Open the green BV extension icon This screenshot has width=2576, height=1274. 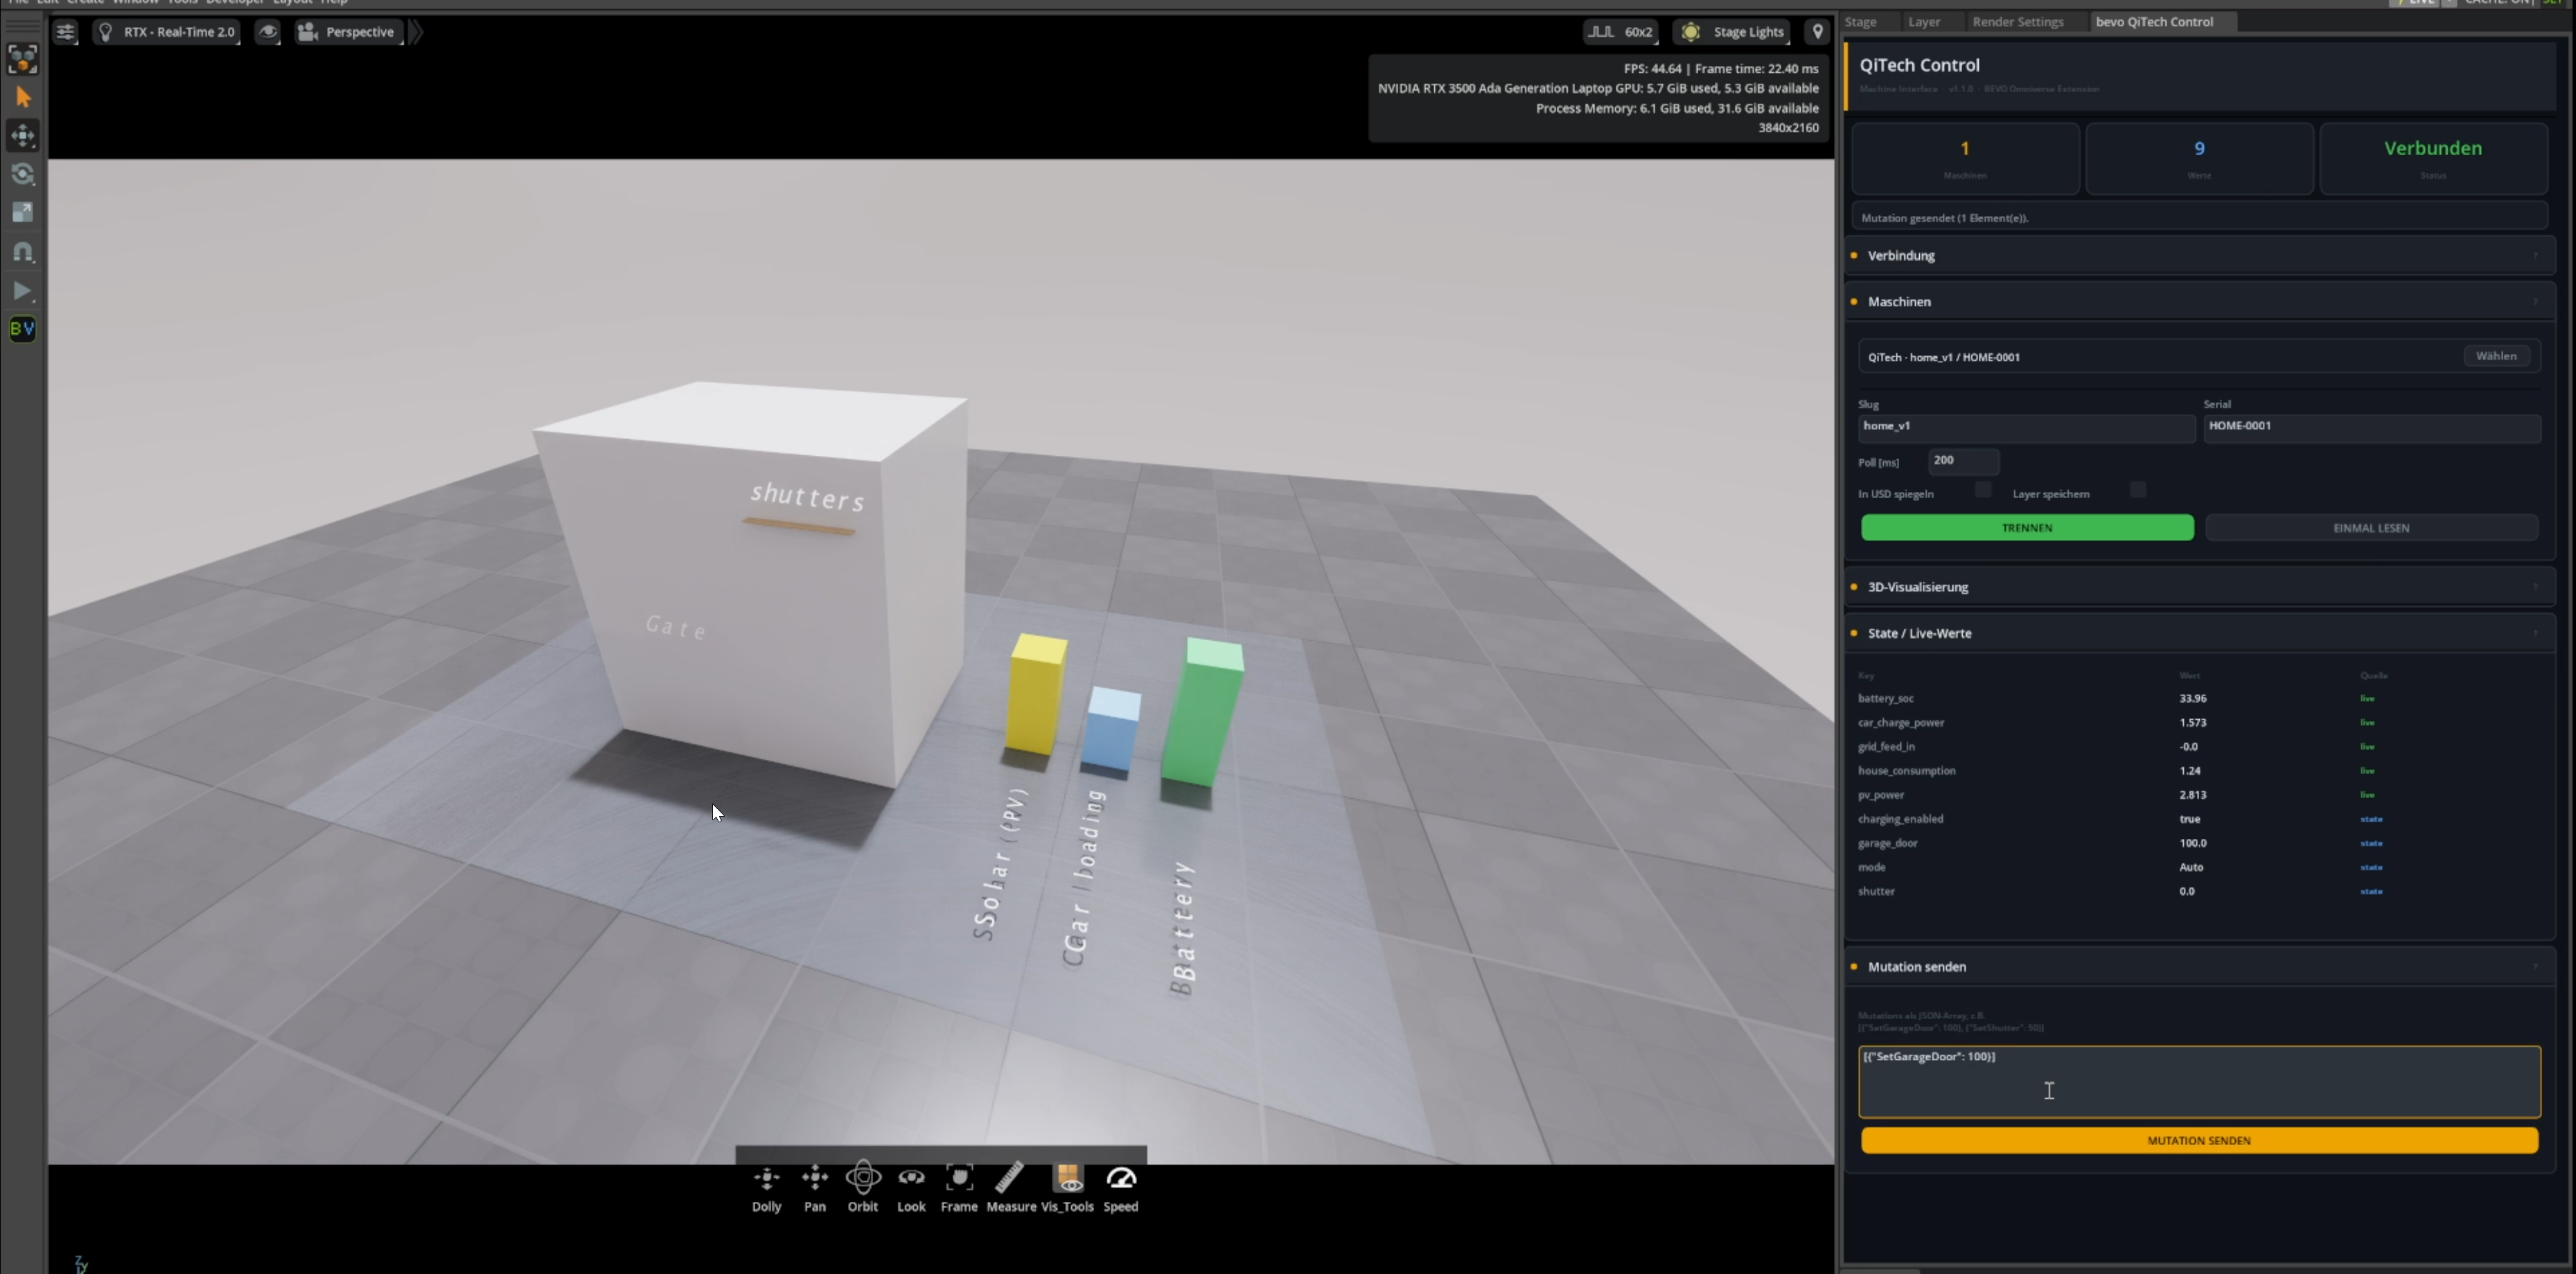22,328
